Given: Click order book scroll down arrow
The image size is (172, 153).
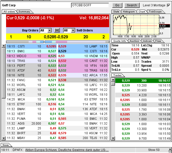Looking at the screenshot, I should point(4,138).
